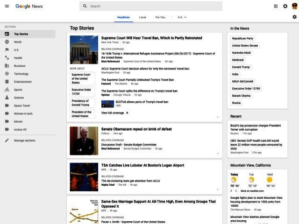Switch temperature to Celsius
299x224 pixels.
(x=236, y=191)
